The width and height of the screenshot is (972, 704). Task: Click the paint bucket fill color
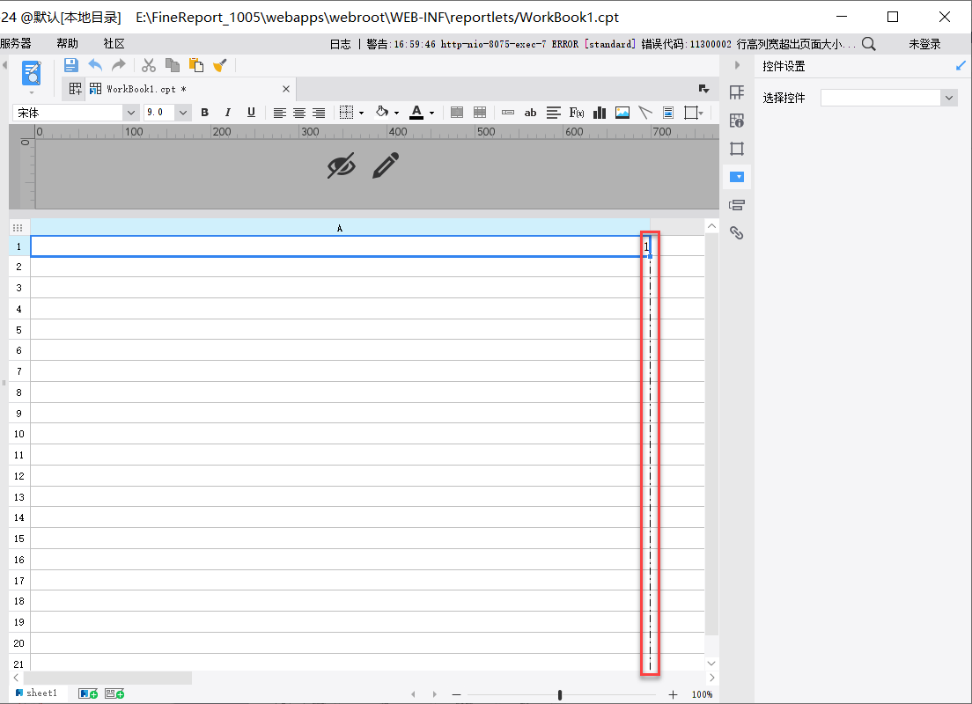382,112
